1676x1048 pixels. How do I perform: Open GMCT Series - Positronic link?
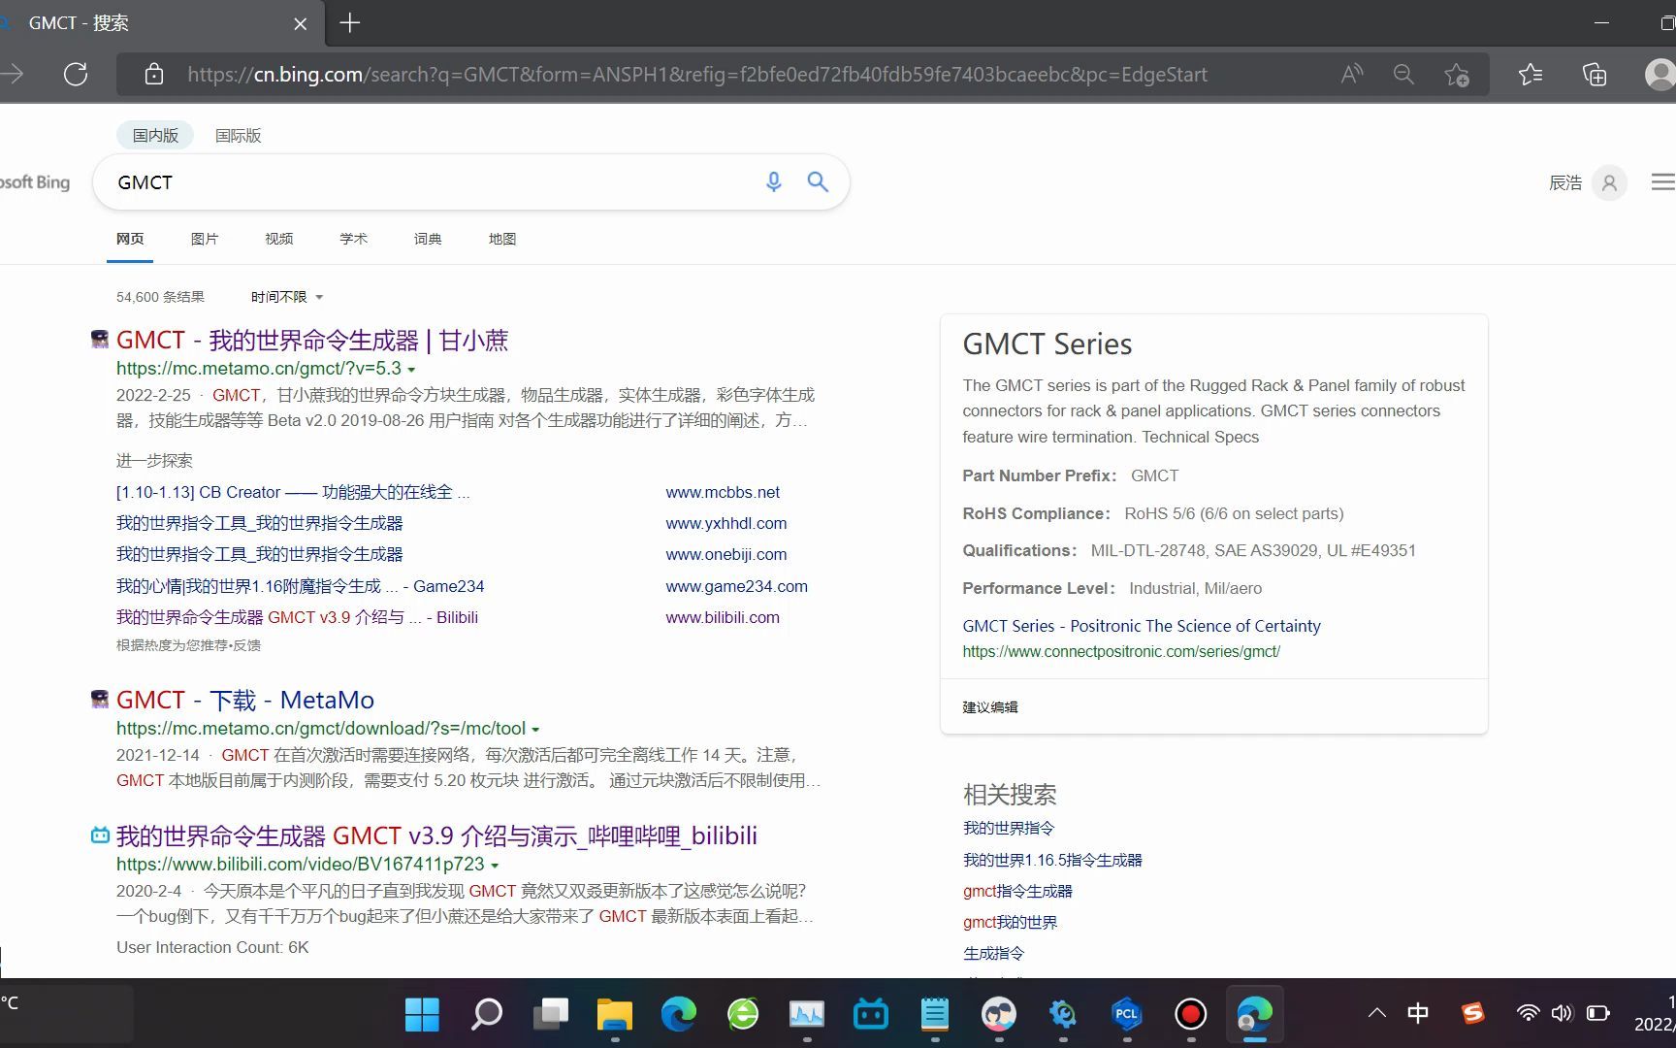point(1142,626)
